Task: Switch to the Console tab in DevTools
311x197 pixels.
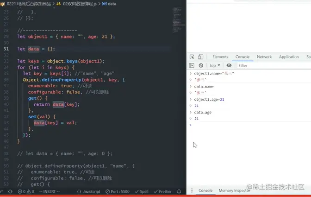Action: point(243,57)
